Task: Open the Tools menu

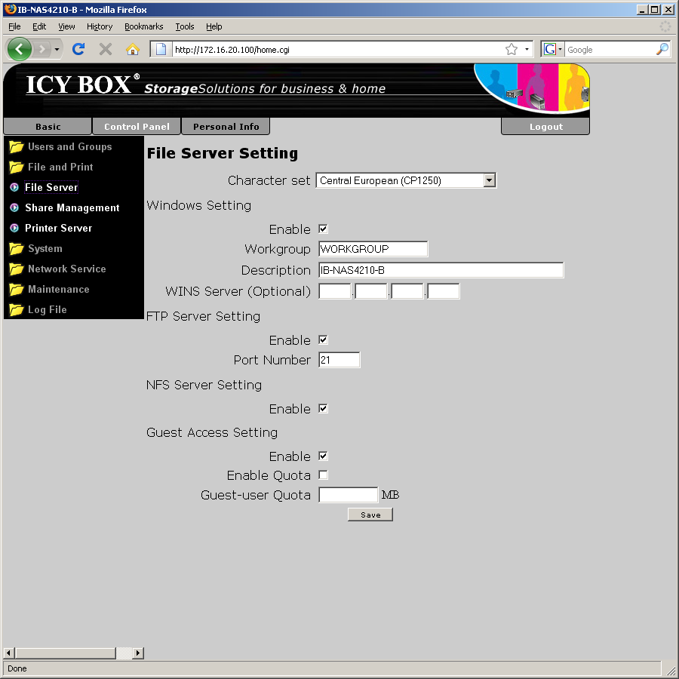Action: pos(185,26)
